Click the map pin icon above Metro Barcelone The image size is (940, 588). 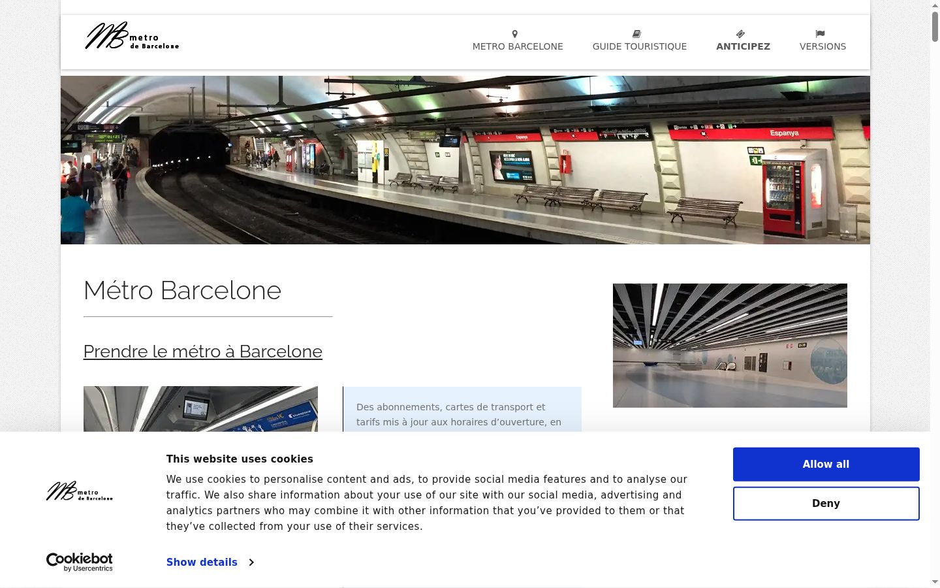tap(514, 34)
